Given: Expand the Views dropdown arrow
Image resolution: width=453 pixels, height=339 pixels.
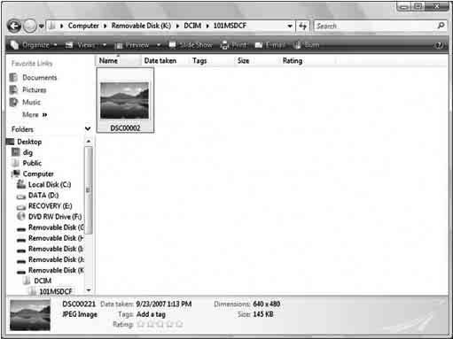Looking at the screenshot, I should pyautogui.click(x=105, y=45).
